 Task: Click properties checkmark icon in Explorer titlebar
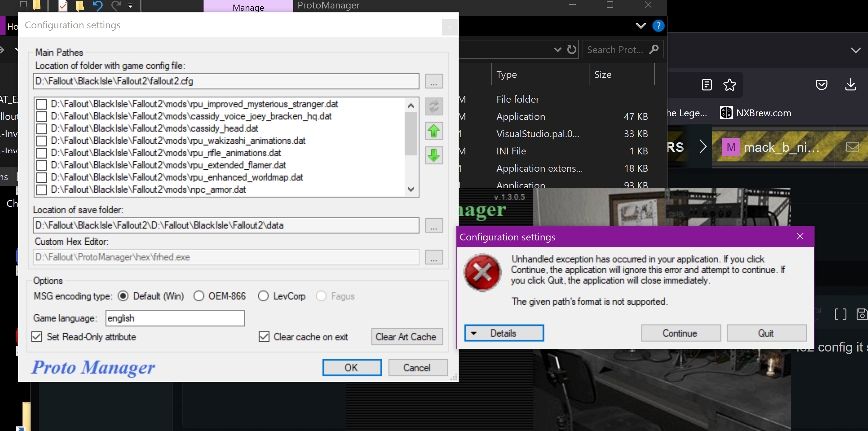point(63,6)
